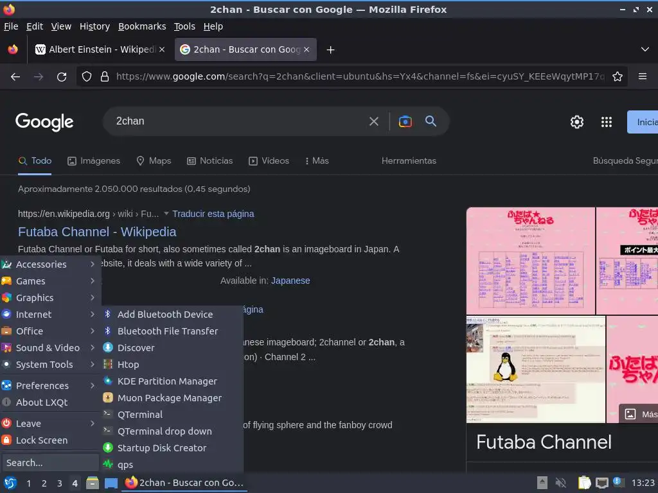Open Muon Package Manager

click(x=173, y=398)
